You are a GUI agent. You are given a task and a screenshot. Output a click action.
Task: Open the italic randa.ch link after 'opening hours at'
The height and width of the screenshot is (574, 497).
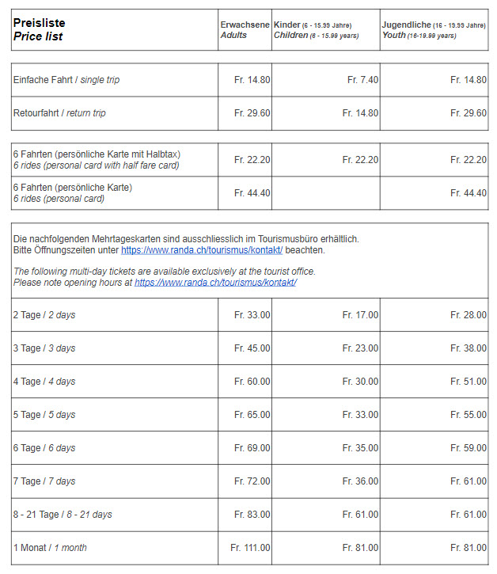tap(215, 283)
